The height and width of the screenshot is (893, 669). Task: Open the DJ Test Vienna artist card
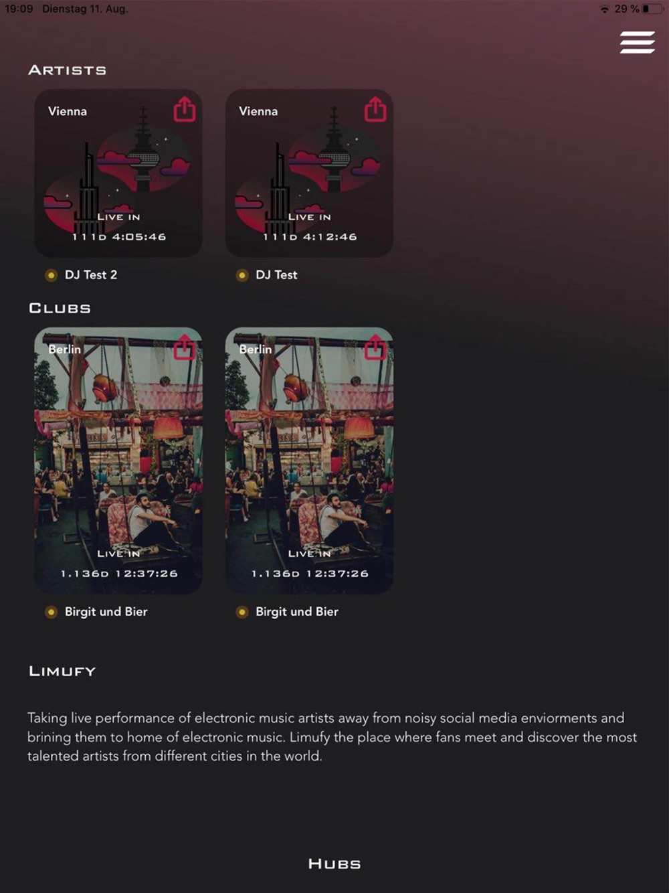(309, 173)
